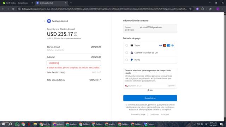The image size is (226, 127).
Task: Reload the Synthesia billing page
Action: tap(13, 9)
